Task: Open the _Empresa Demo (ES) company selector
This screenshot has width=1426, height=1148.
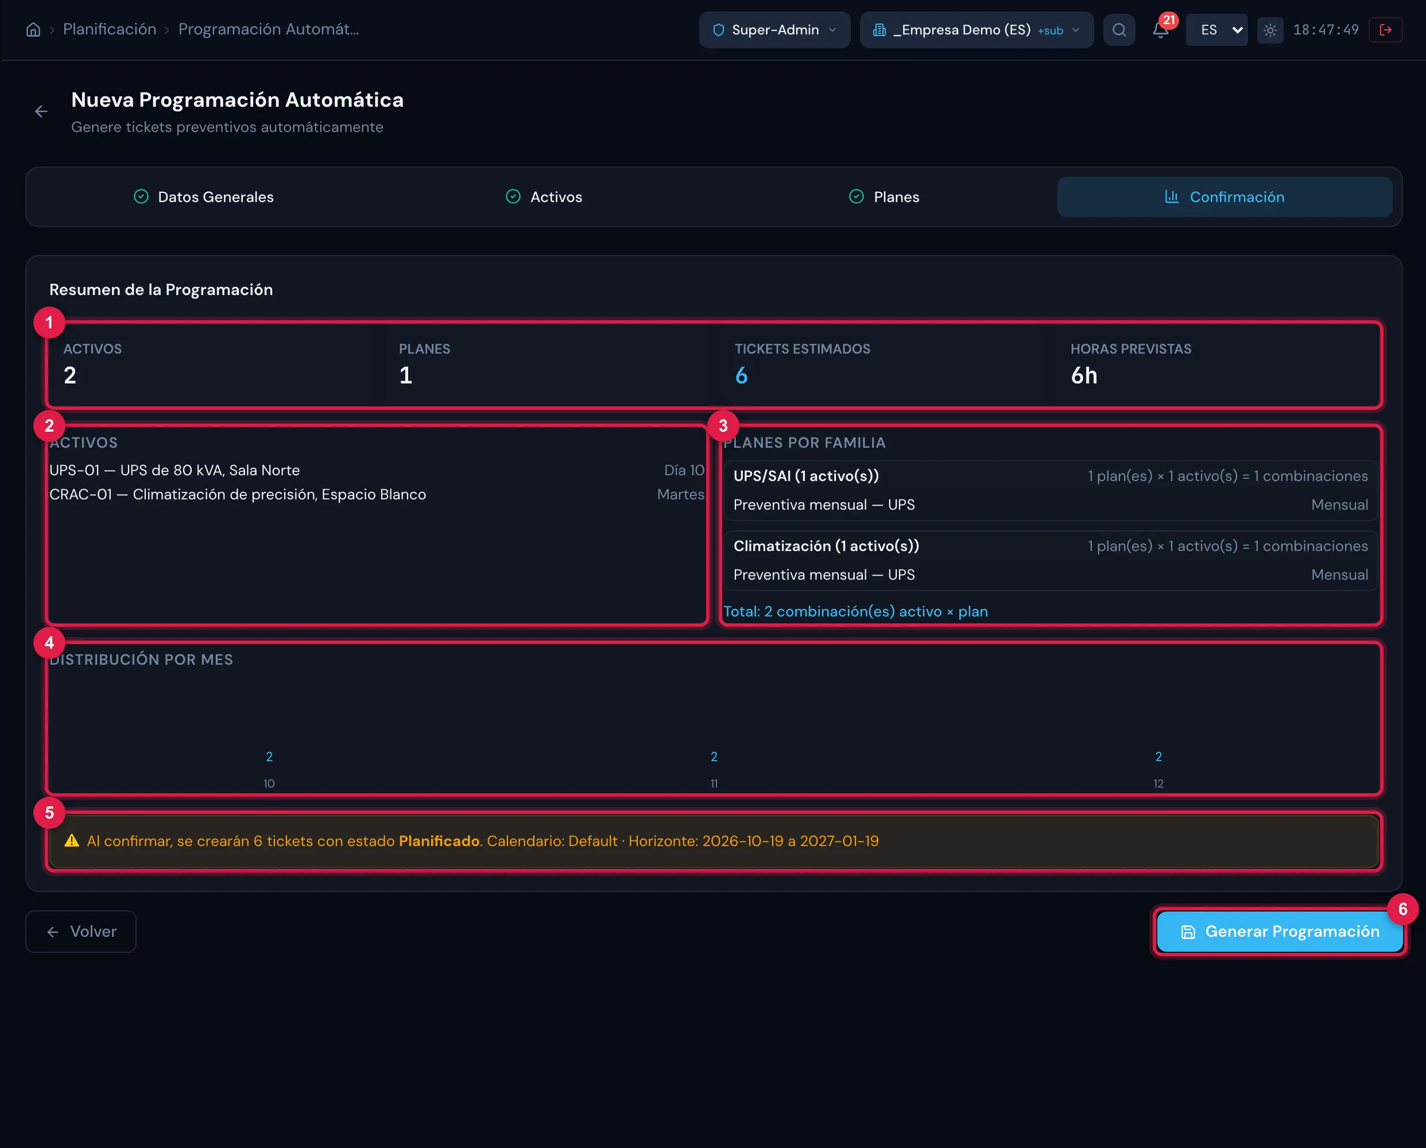Action: click(976, 30)
